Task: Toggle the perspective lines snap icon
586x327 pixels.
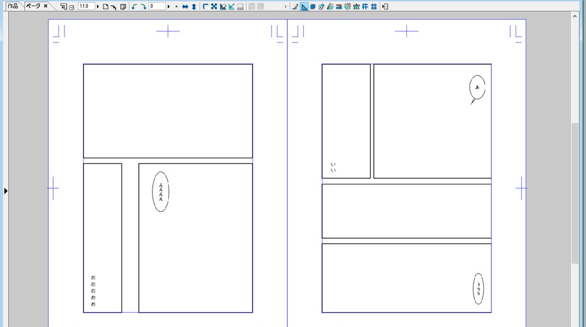Action: tap(356, 7)
